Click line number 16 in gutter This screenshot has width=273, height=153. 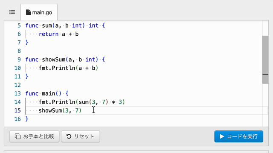click(17, 119)
